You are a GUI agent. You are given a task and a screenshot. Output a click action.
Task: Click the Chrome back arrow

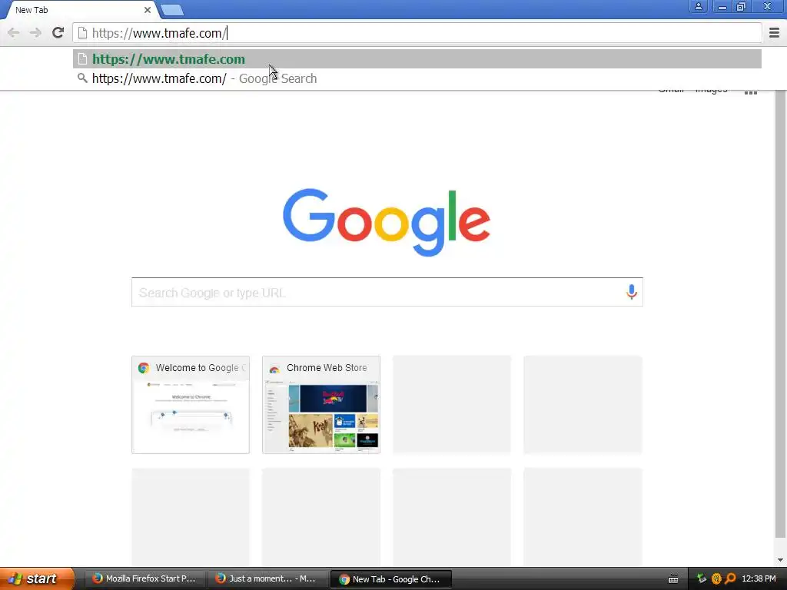coord(14,33)
